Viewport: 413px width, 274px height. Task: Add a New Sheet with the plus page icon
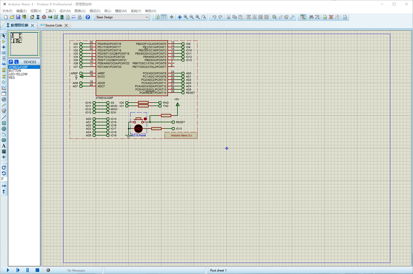pyautogui.click(x=325, y=17)
